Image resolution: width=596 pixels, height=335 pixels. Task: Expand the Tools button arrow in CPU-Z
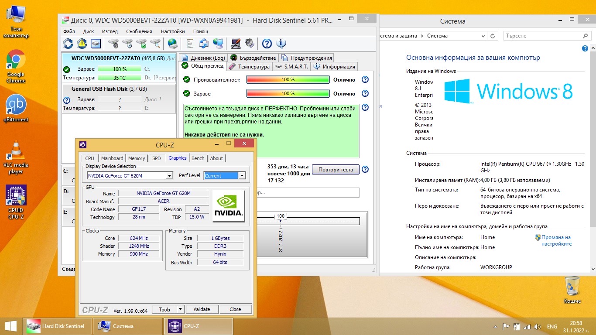180,309
